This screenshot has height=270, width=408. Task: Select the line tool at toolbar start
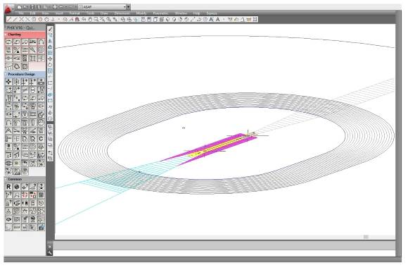coord(9,19)
